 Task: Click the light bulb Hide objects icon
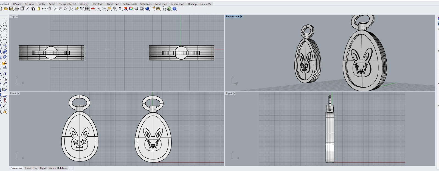pyautogui.click(x=115, y=9)
